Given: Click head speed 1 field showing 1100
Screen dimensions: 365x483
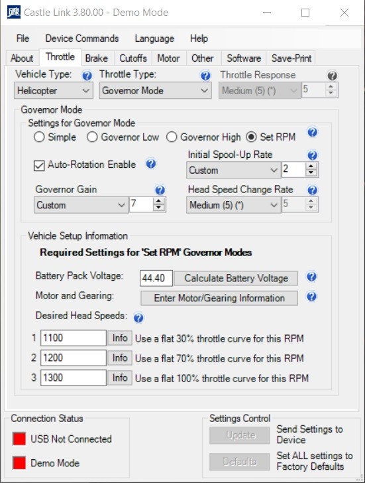Looking at the screenshot, I should point(74,338).
